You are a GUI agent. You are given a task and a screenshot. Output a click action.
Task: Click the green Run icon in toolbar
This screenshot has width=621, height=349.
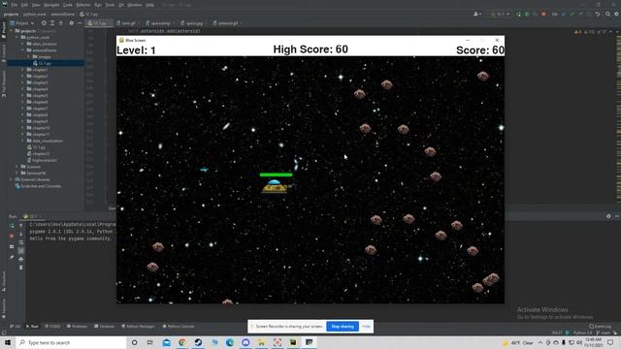tap(518, 14)
